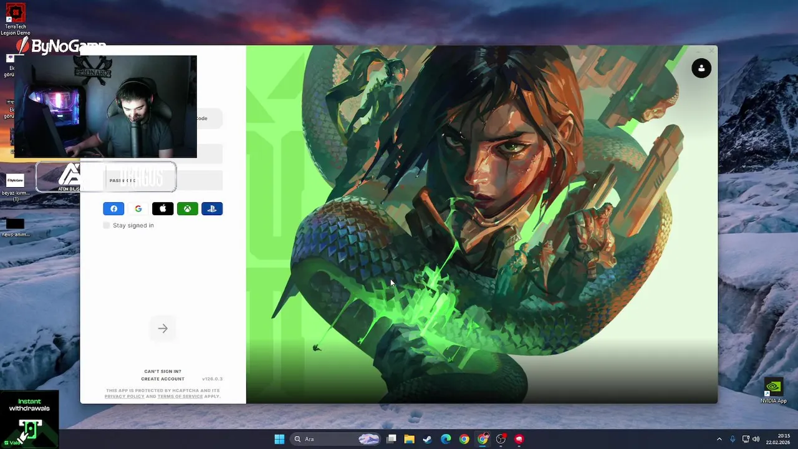Open the Can't sign in? link
This screenshot has height=449, width=798.
[x=163, y=371]
